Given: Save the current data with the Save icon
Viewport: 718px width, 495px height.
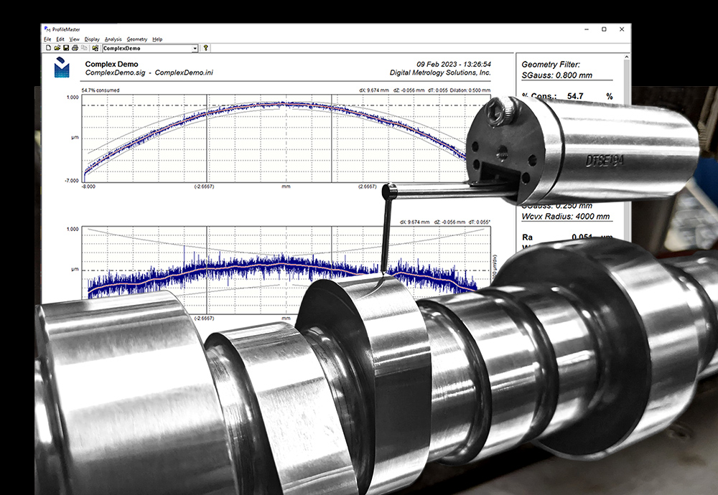Looking at the screenshot, I should coord(66,47).
